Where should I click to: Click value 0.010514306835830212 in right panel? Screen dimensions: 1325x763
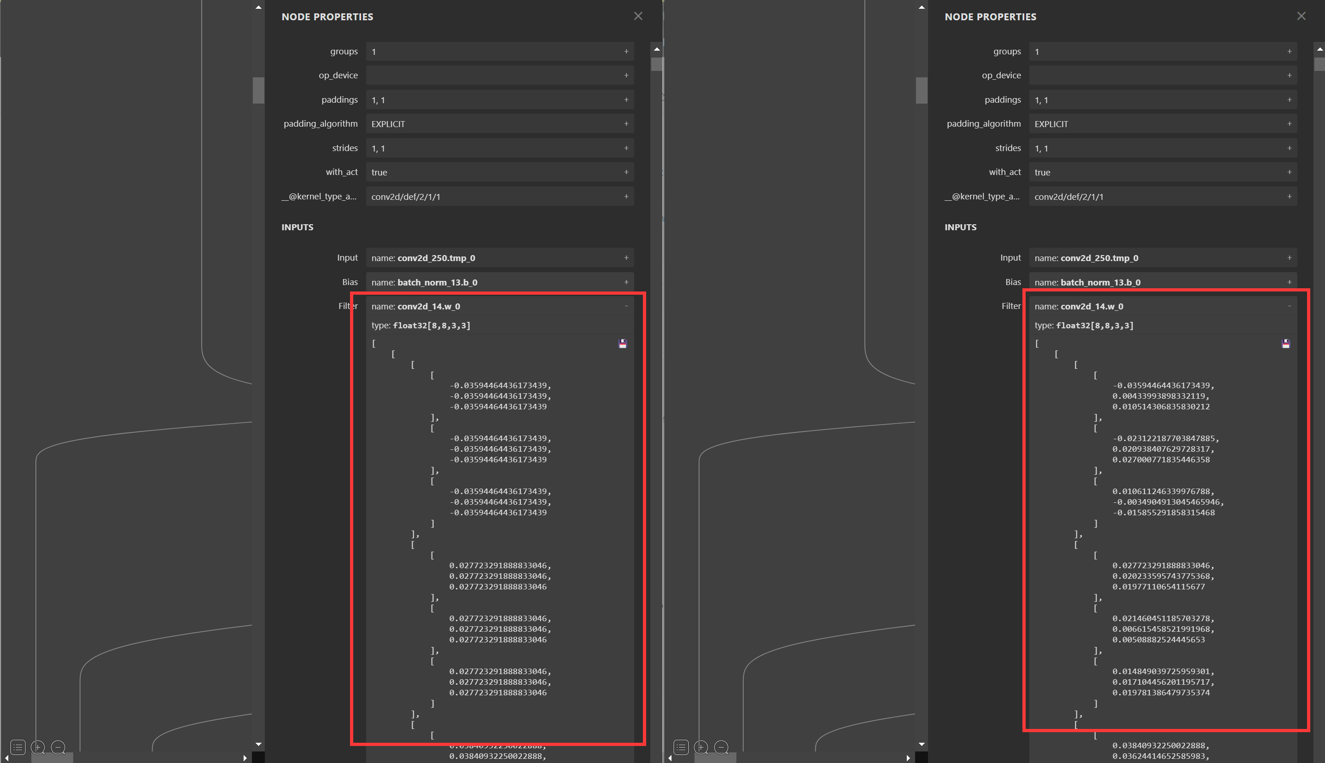coord(1161,407)
